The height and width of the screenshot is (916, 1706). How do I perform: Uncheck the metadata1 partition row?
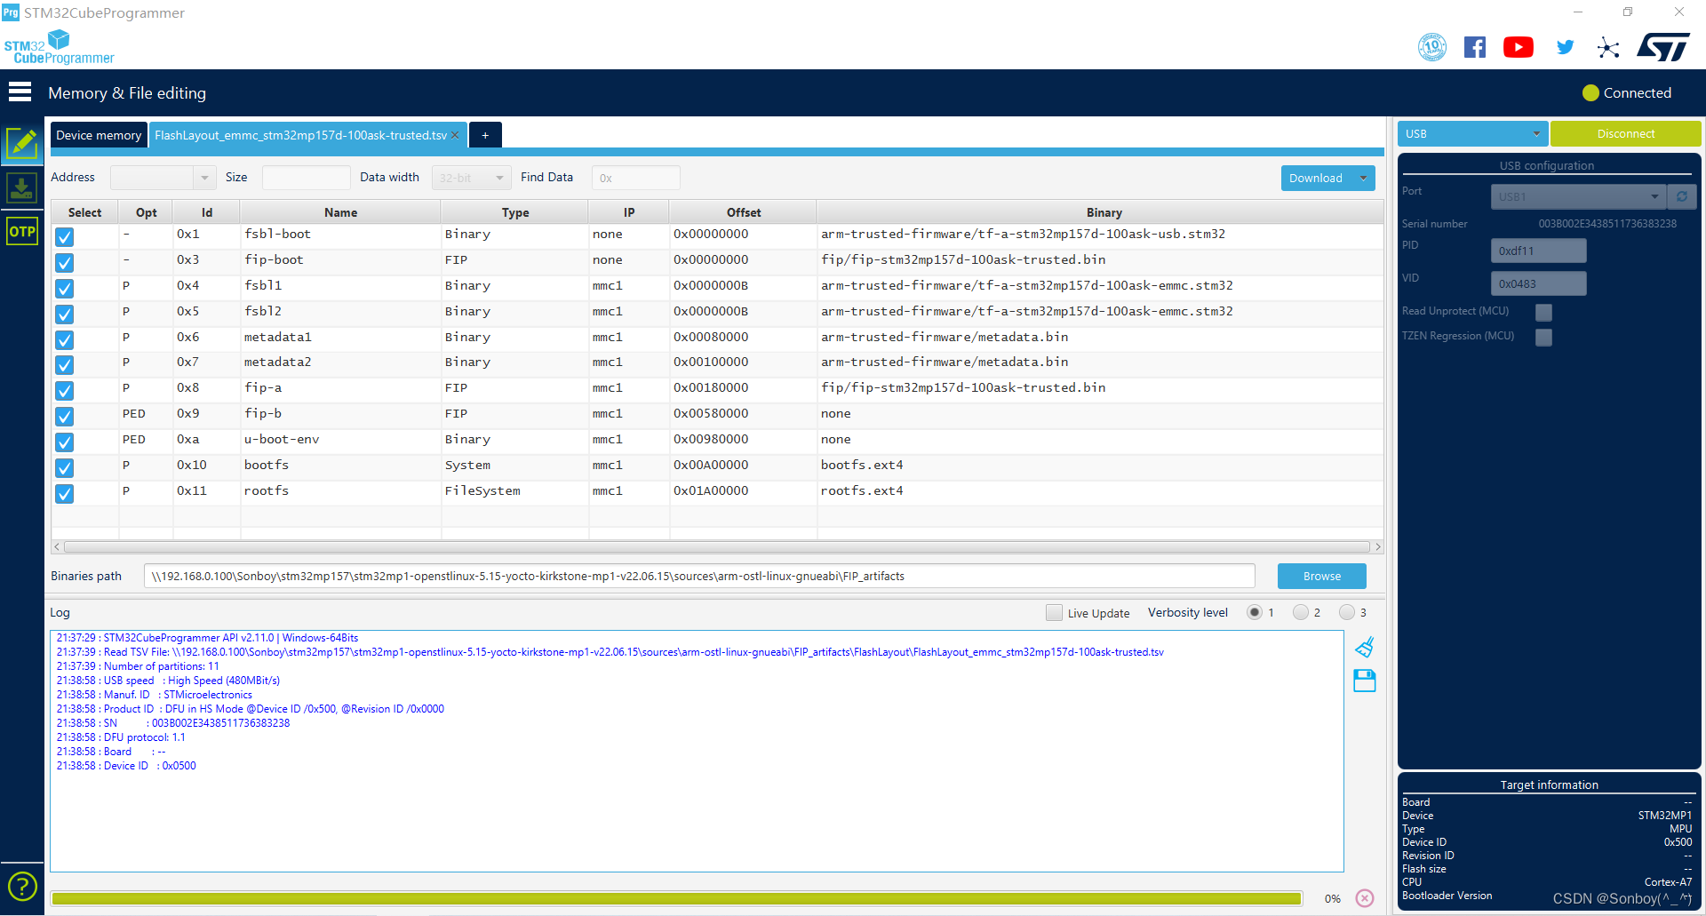[x=64, y=339]
